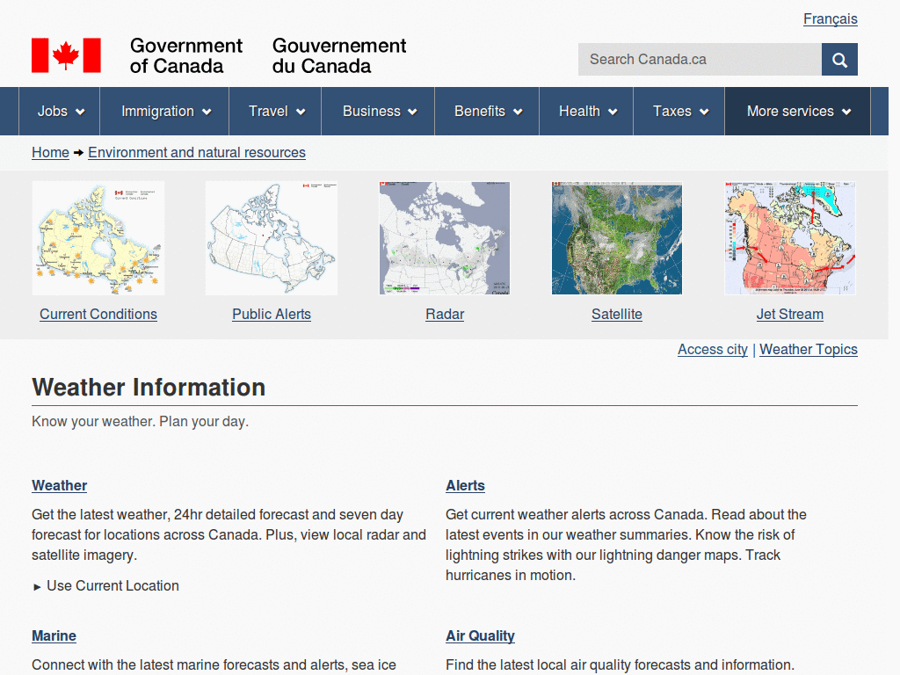Screen dimensions: 900x675
Task: Open the Weather section heading link
Action: (60, 485)
